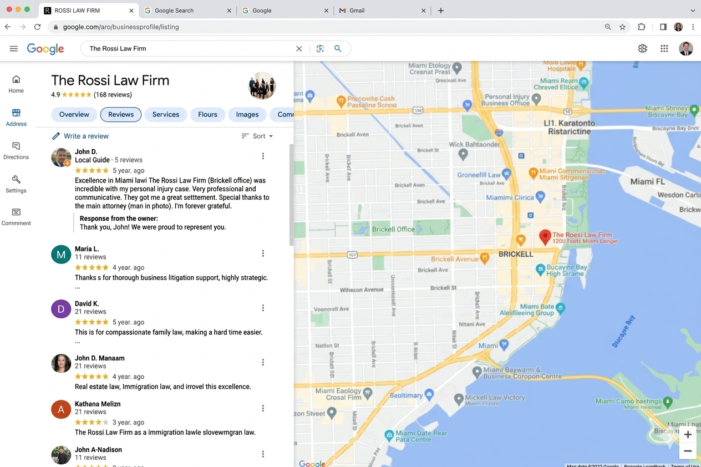Click John D.'s reviewer avatar
This screenshot has height=467, width=701.
click(61, 158)
